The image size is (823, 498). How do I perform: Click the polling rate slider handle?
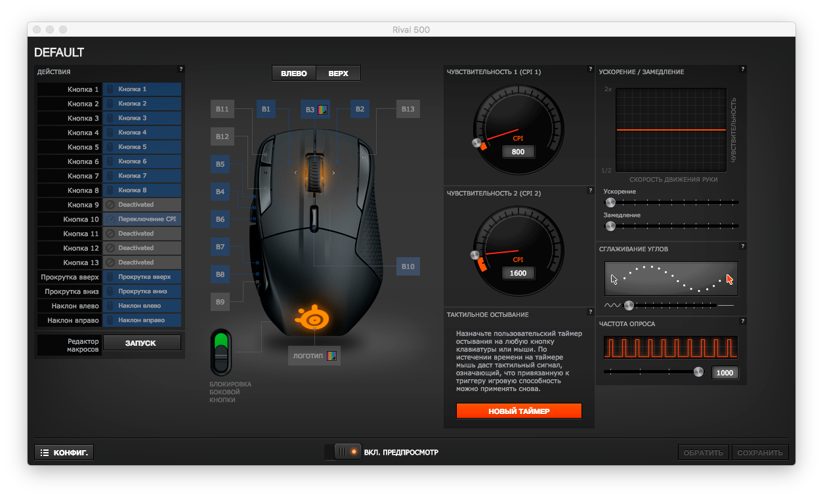(698, 372)
